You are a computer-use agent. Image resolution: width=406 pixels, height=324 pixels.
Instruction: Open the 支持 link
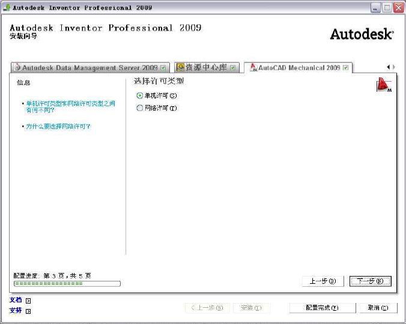coord(16,310)
